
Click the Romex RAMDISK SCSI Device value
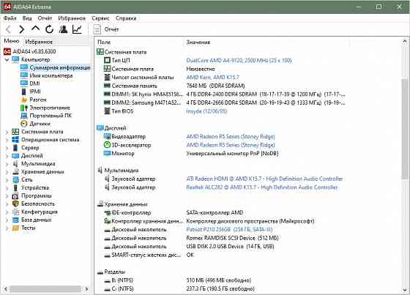[x=232, y=238]
